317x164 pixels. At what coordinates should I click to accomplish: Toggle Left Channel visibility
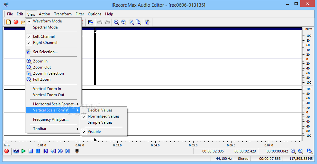pyautogui.click(x=53, y=37)
